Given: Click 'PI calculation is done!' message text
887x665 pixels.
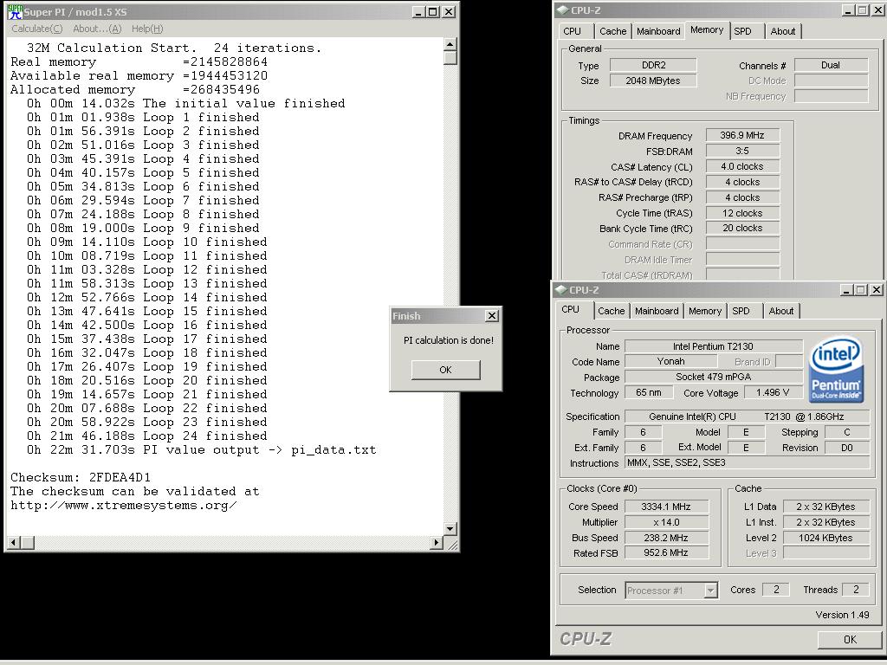Looking at the screenshot, I should tap(449, 340).
